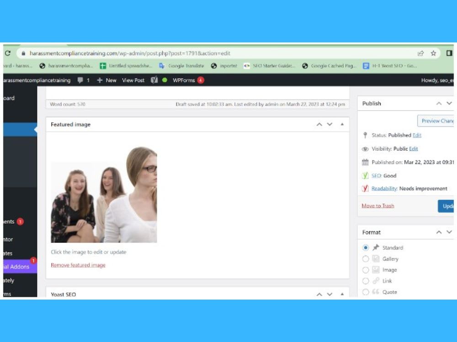Viewport: 457px width, 342px height.
Task: Open the H-T Yoast SEO bookmark
Action: [x=390, y=66]
